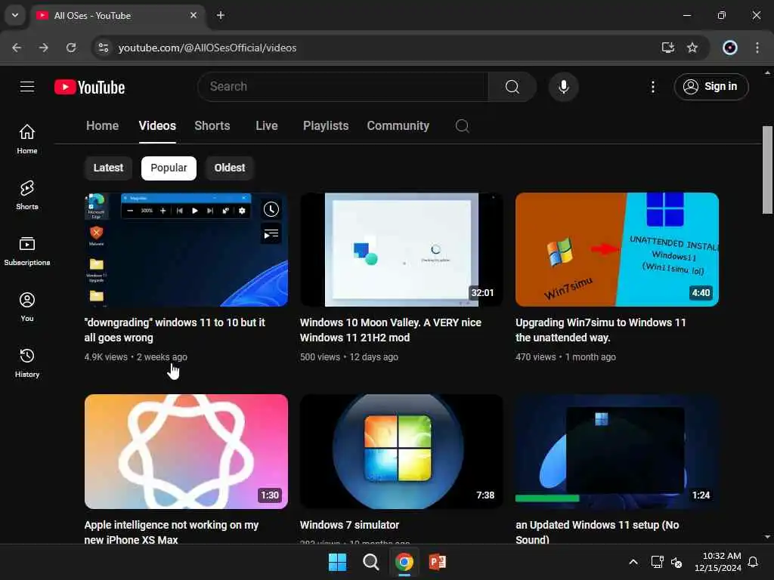Select the Videos channel tab

[x=157, y=126]
